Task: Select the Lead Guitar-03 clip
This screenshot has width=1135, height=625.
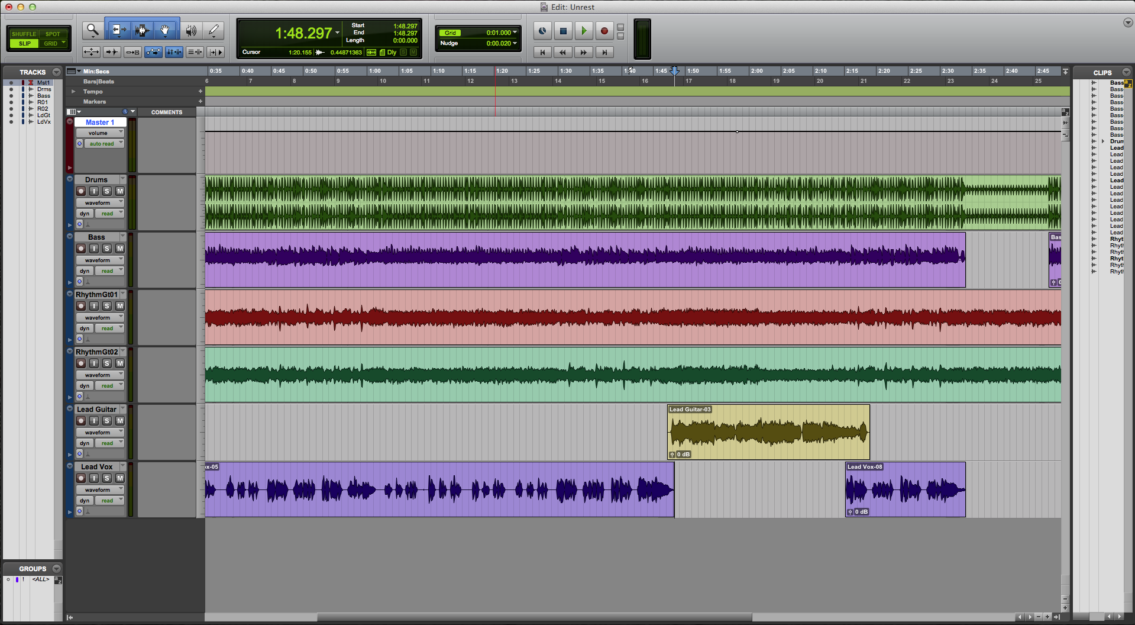Action: tap(768, 432)
